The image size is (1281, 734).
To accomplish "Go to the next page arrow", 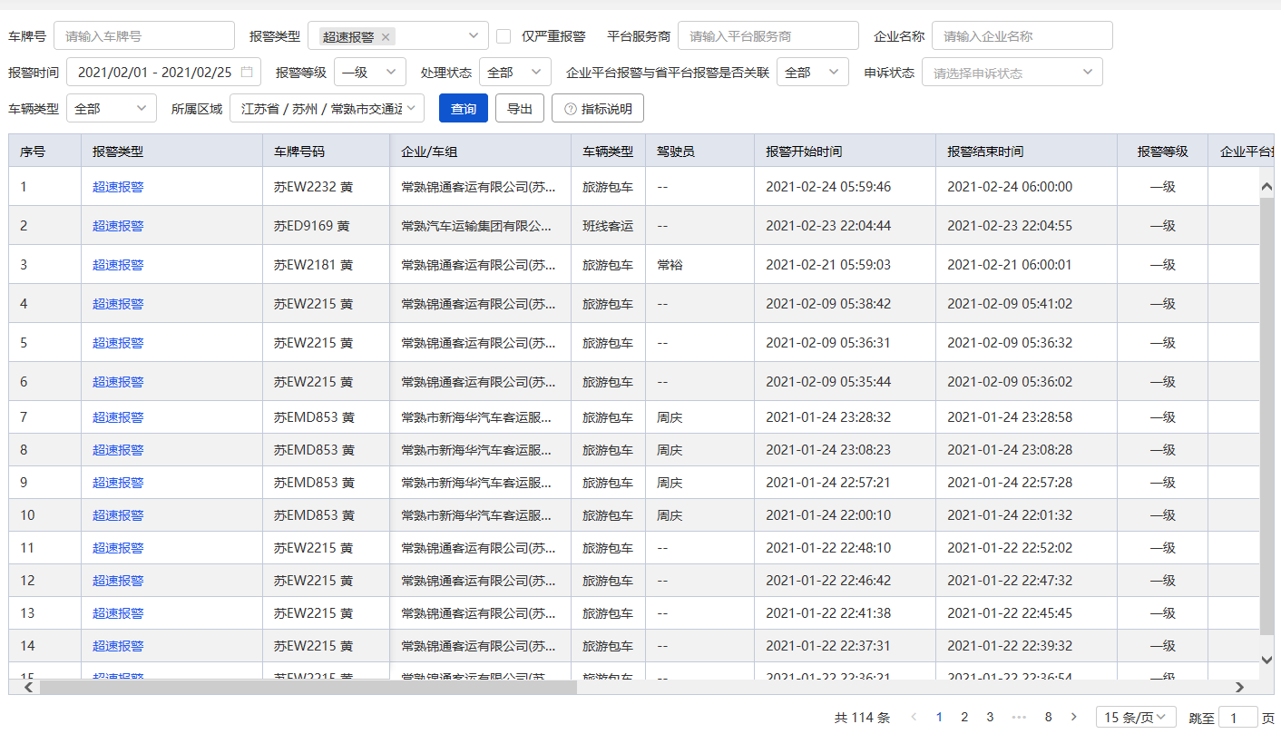I will (x=1074, y=717).
